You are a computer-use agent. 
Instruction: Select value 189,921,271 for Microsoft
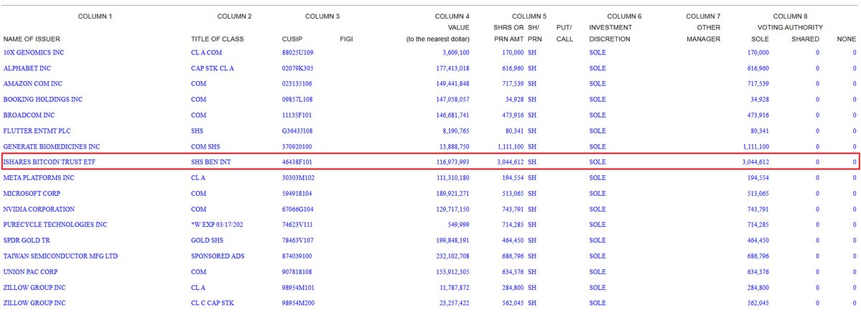click(x=452, y=194)
